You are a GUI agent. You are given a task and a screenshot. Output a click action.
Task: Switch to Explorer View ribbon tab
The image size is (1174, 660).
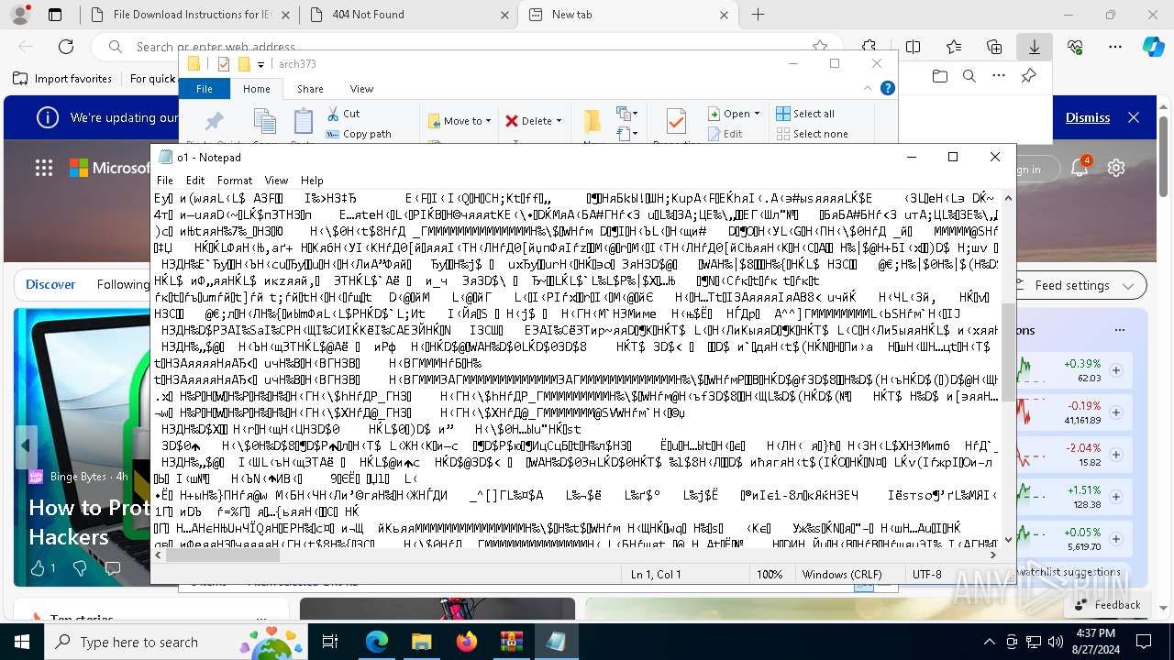coord(361,89)
